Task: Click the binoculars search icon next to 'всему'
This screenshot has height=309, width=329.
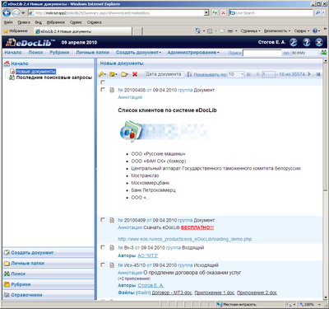Action: click(324, 53)
